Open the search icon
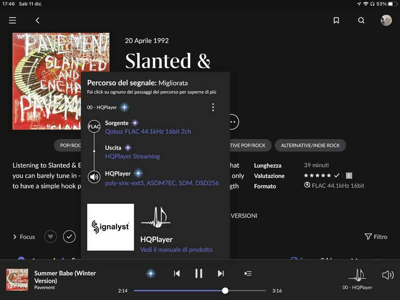Screen dimensions: 400x300 (361, 20)
